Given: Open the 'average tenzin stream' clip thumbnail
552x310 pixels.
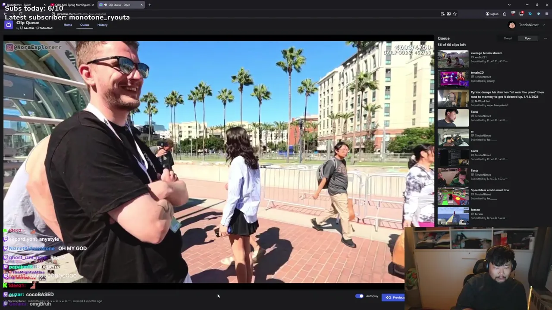Looking at the screenshot, I should coord(453,59).
